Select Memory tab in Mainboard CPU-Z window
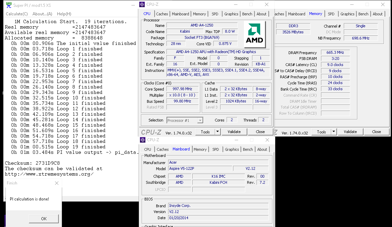The width and height of the screenshot is (392, 227). click(200, 149)
